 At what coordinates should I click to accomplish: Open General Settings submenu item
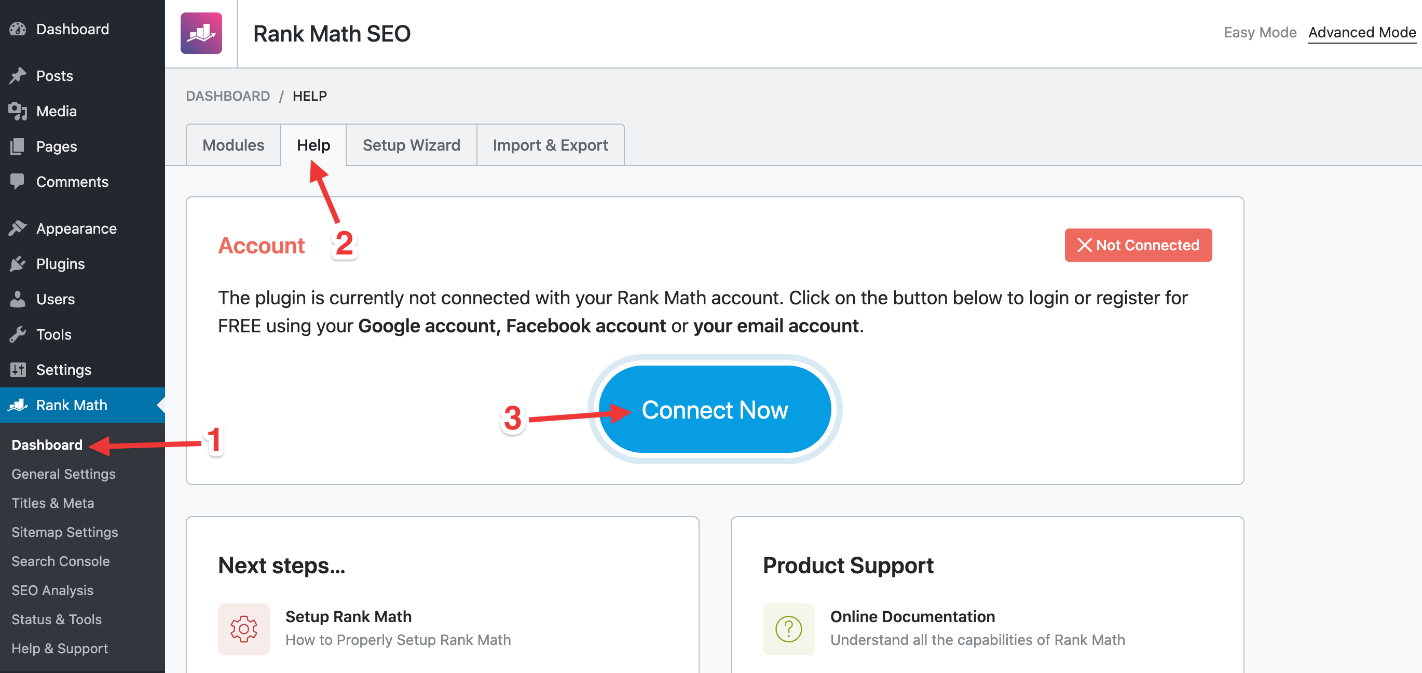63,474
